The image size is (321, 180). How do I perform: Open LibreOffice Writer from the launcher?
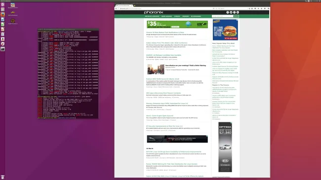click(x=2, y=19)
